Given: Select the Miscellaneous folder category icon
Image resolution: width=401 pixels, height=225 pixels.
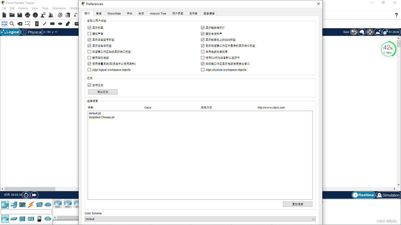Looking at the screenshot, I should click(39, 205).
